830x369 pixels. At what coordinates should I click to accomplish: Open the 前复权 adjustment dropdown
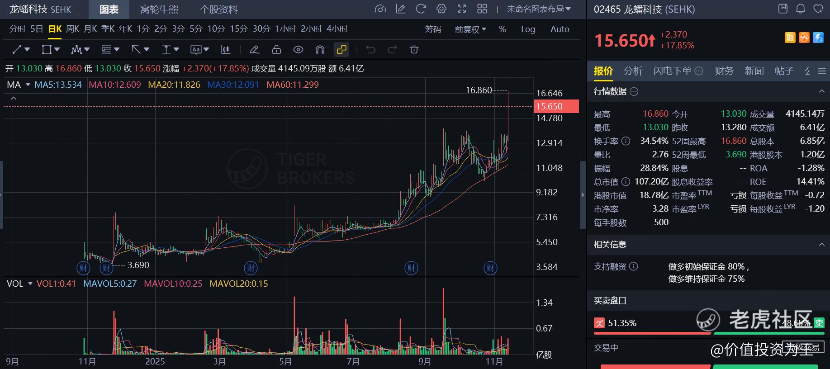click(470, 29)
